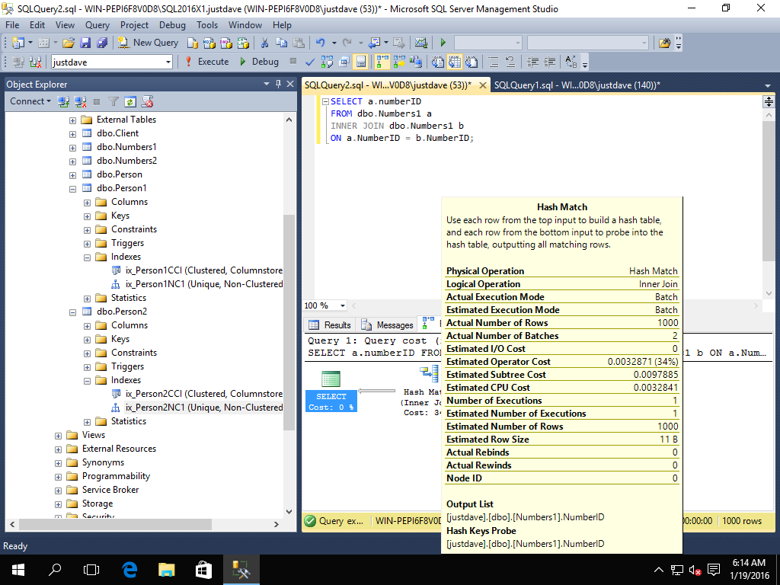Pin the Object Explorer panel
The height and width of the screenshot is (585, 780).
pyautogui.click(x=279, y=84)
